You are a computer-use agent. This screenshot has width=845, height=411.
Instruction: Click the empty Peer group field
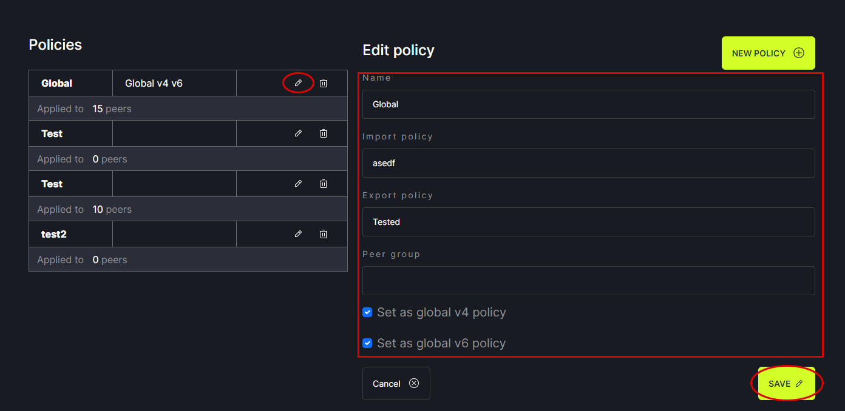pos(588,281)
